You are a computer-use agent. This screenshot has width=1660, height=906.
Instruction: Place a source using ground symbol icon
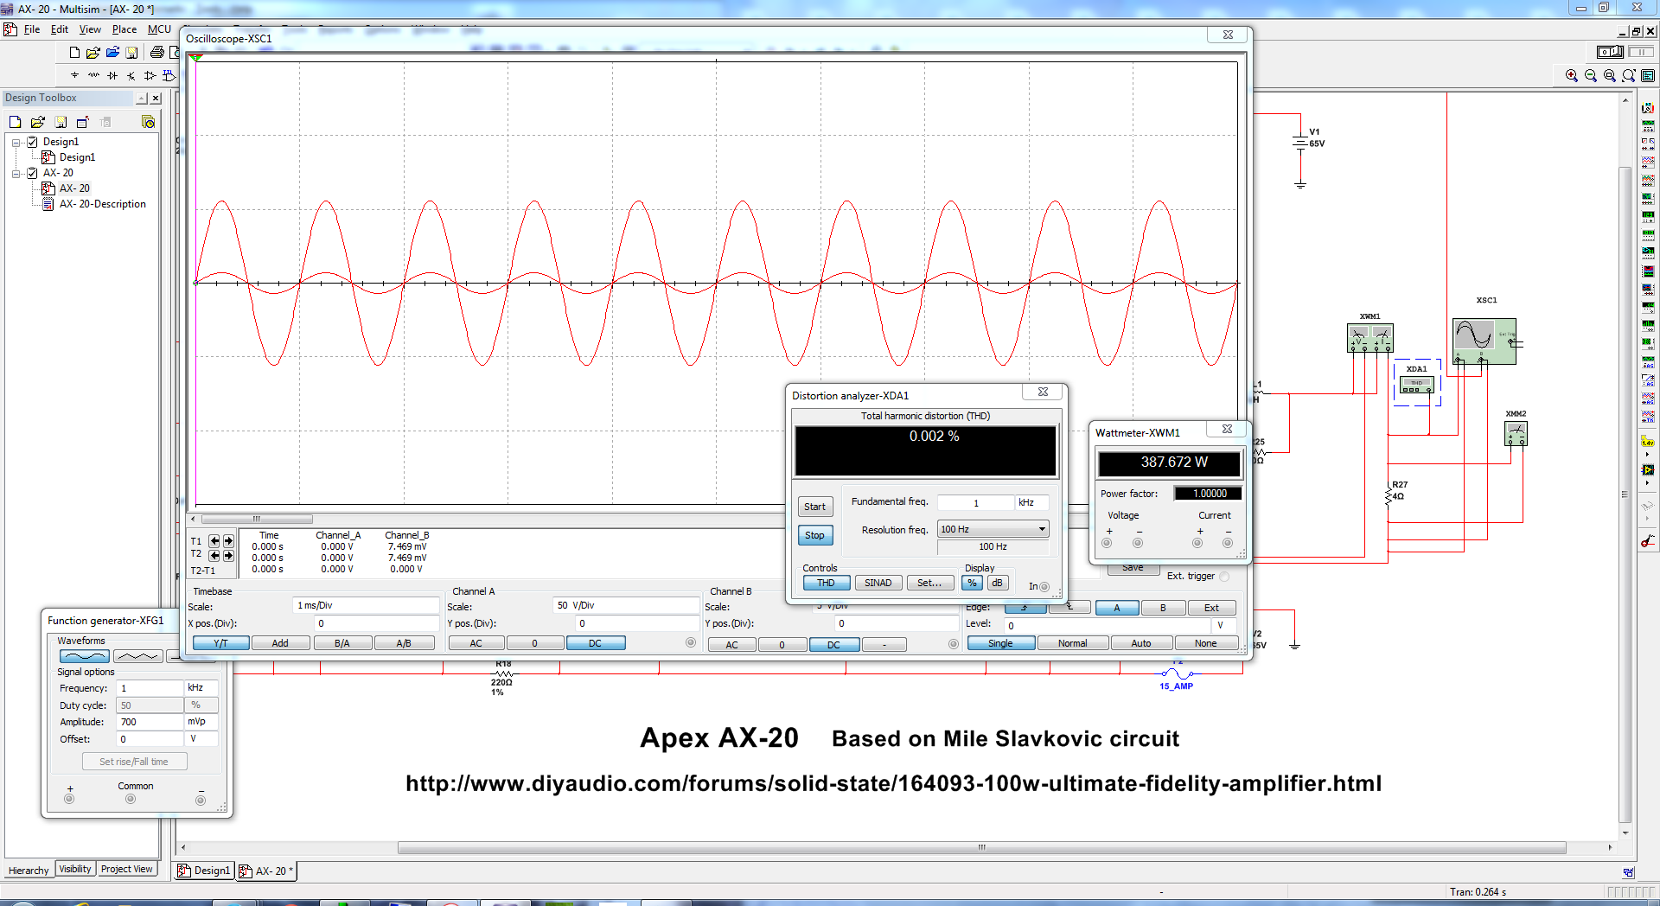[74, 75]
